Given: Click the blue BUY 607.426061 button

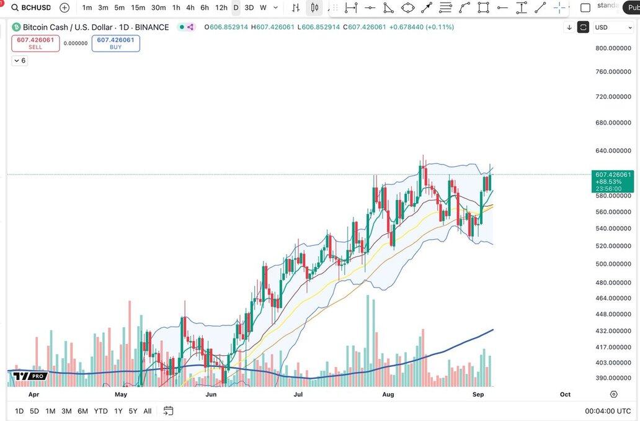Looking at the screenshot, I should [116, 43].
